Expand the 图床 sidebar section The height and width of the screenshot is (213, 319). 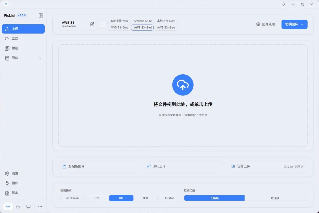(x=23, y=58)
